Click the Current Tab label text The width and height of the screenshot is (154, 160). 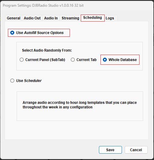pos(87,60)
